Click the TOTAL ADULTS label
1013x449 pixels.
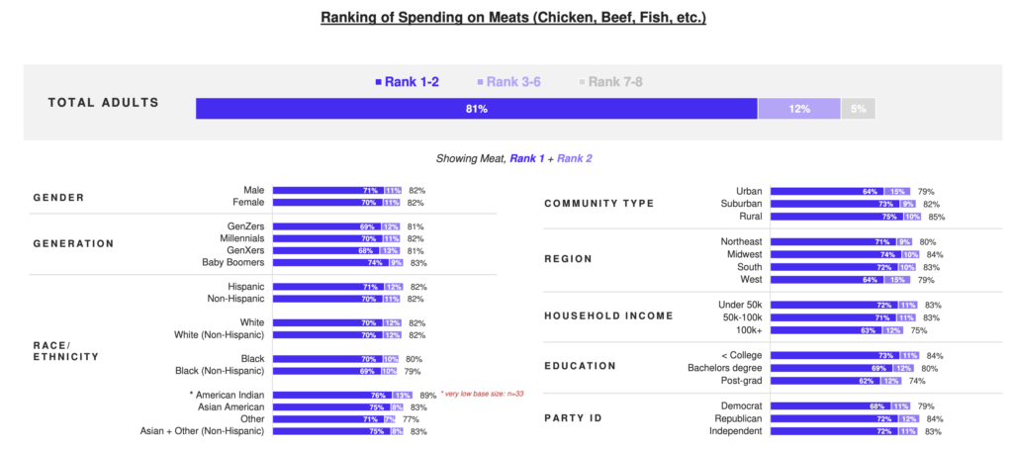[103, 103]
